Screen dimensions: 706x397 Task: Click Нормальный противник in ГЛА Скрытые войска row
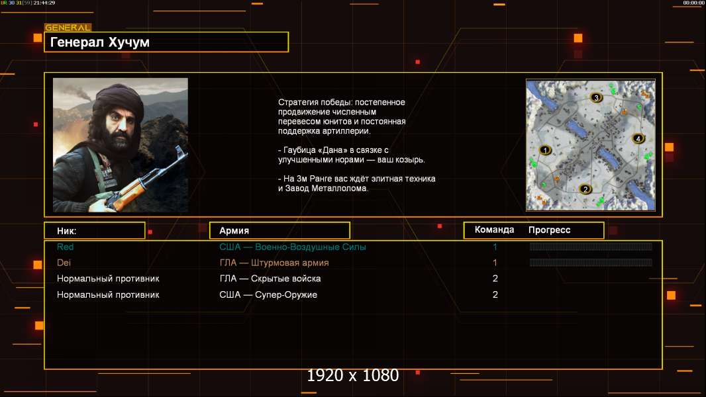108,279
